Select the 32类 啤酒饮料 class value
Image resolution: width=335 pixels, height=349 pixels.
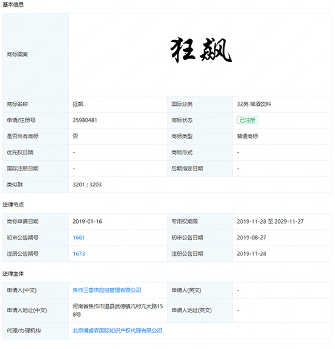pos(254,104)
